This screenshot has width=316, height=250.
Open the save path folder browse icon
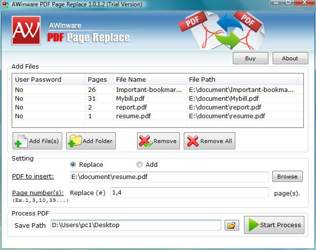(232, 225)
